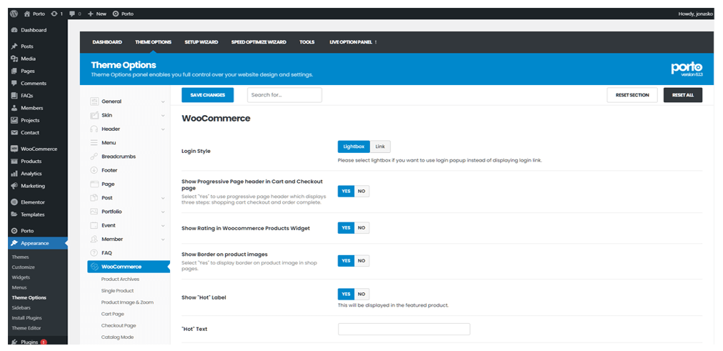Set Show "Hot" Label to NO
Screen dimensions: 723x351
coord(361,295)
